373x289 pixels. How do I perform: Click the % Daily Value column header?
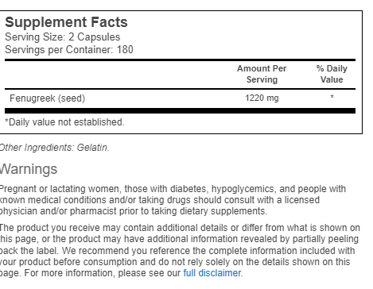(x=332, y=74)
